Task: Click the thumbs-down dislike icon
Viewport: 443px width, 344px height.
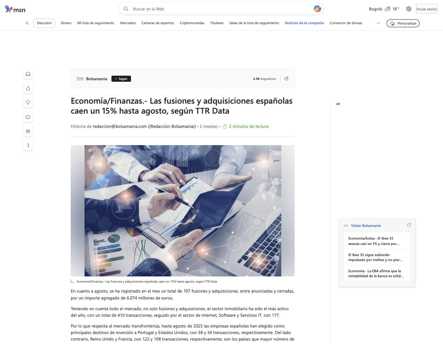Action: [x=28, y=103]
